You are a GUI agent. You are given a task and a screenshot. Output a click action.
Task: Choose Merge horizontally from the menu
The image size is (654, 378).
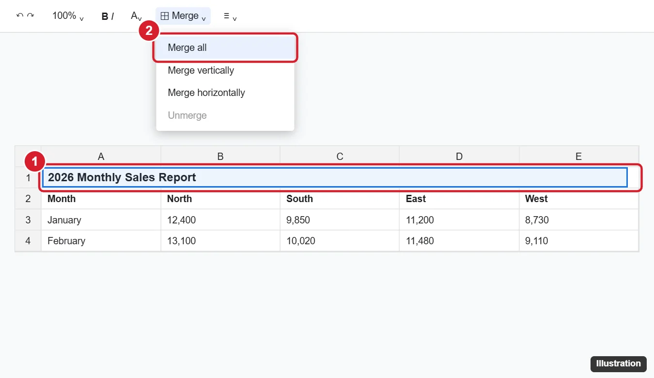225,93
